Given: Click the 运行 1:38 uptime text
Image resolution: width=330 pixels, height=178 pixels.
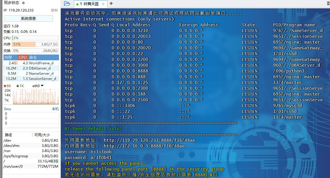Looking at the screenshot, I should (x=11, y=26).
